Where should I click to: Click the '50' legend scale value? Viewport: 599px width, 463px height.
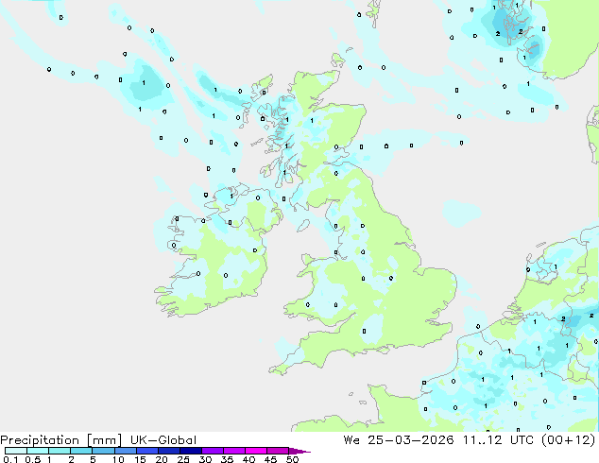pyautogui.click(x=292, y=459)
